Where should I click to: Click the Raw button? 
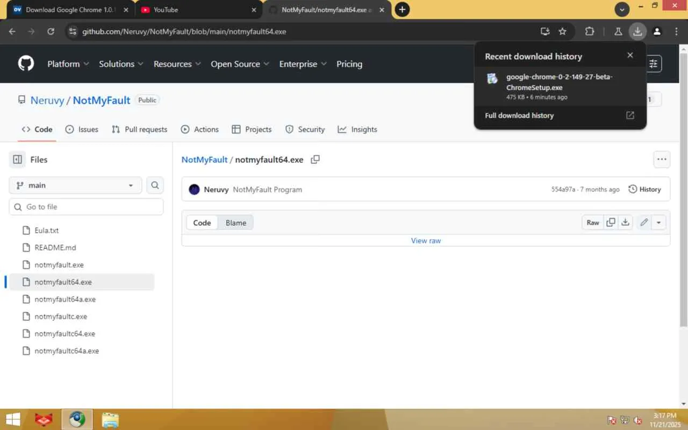(593, 223)
